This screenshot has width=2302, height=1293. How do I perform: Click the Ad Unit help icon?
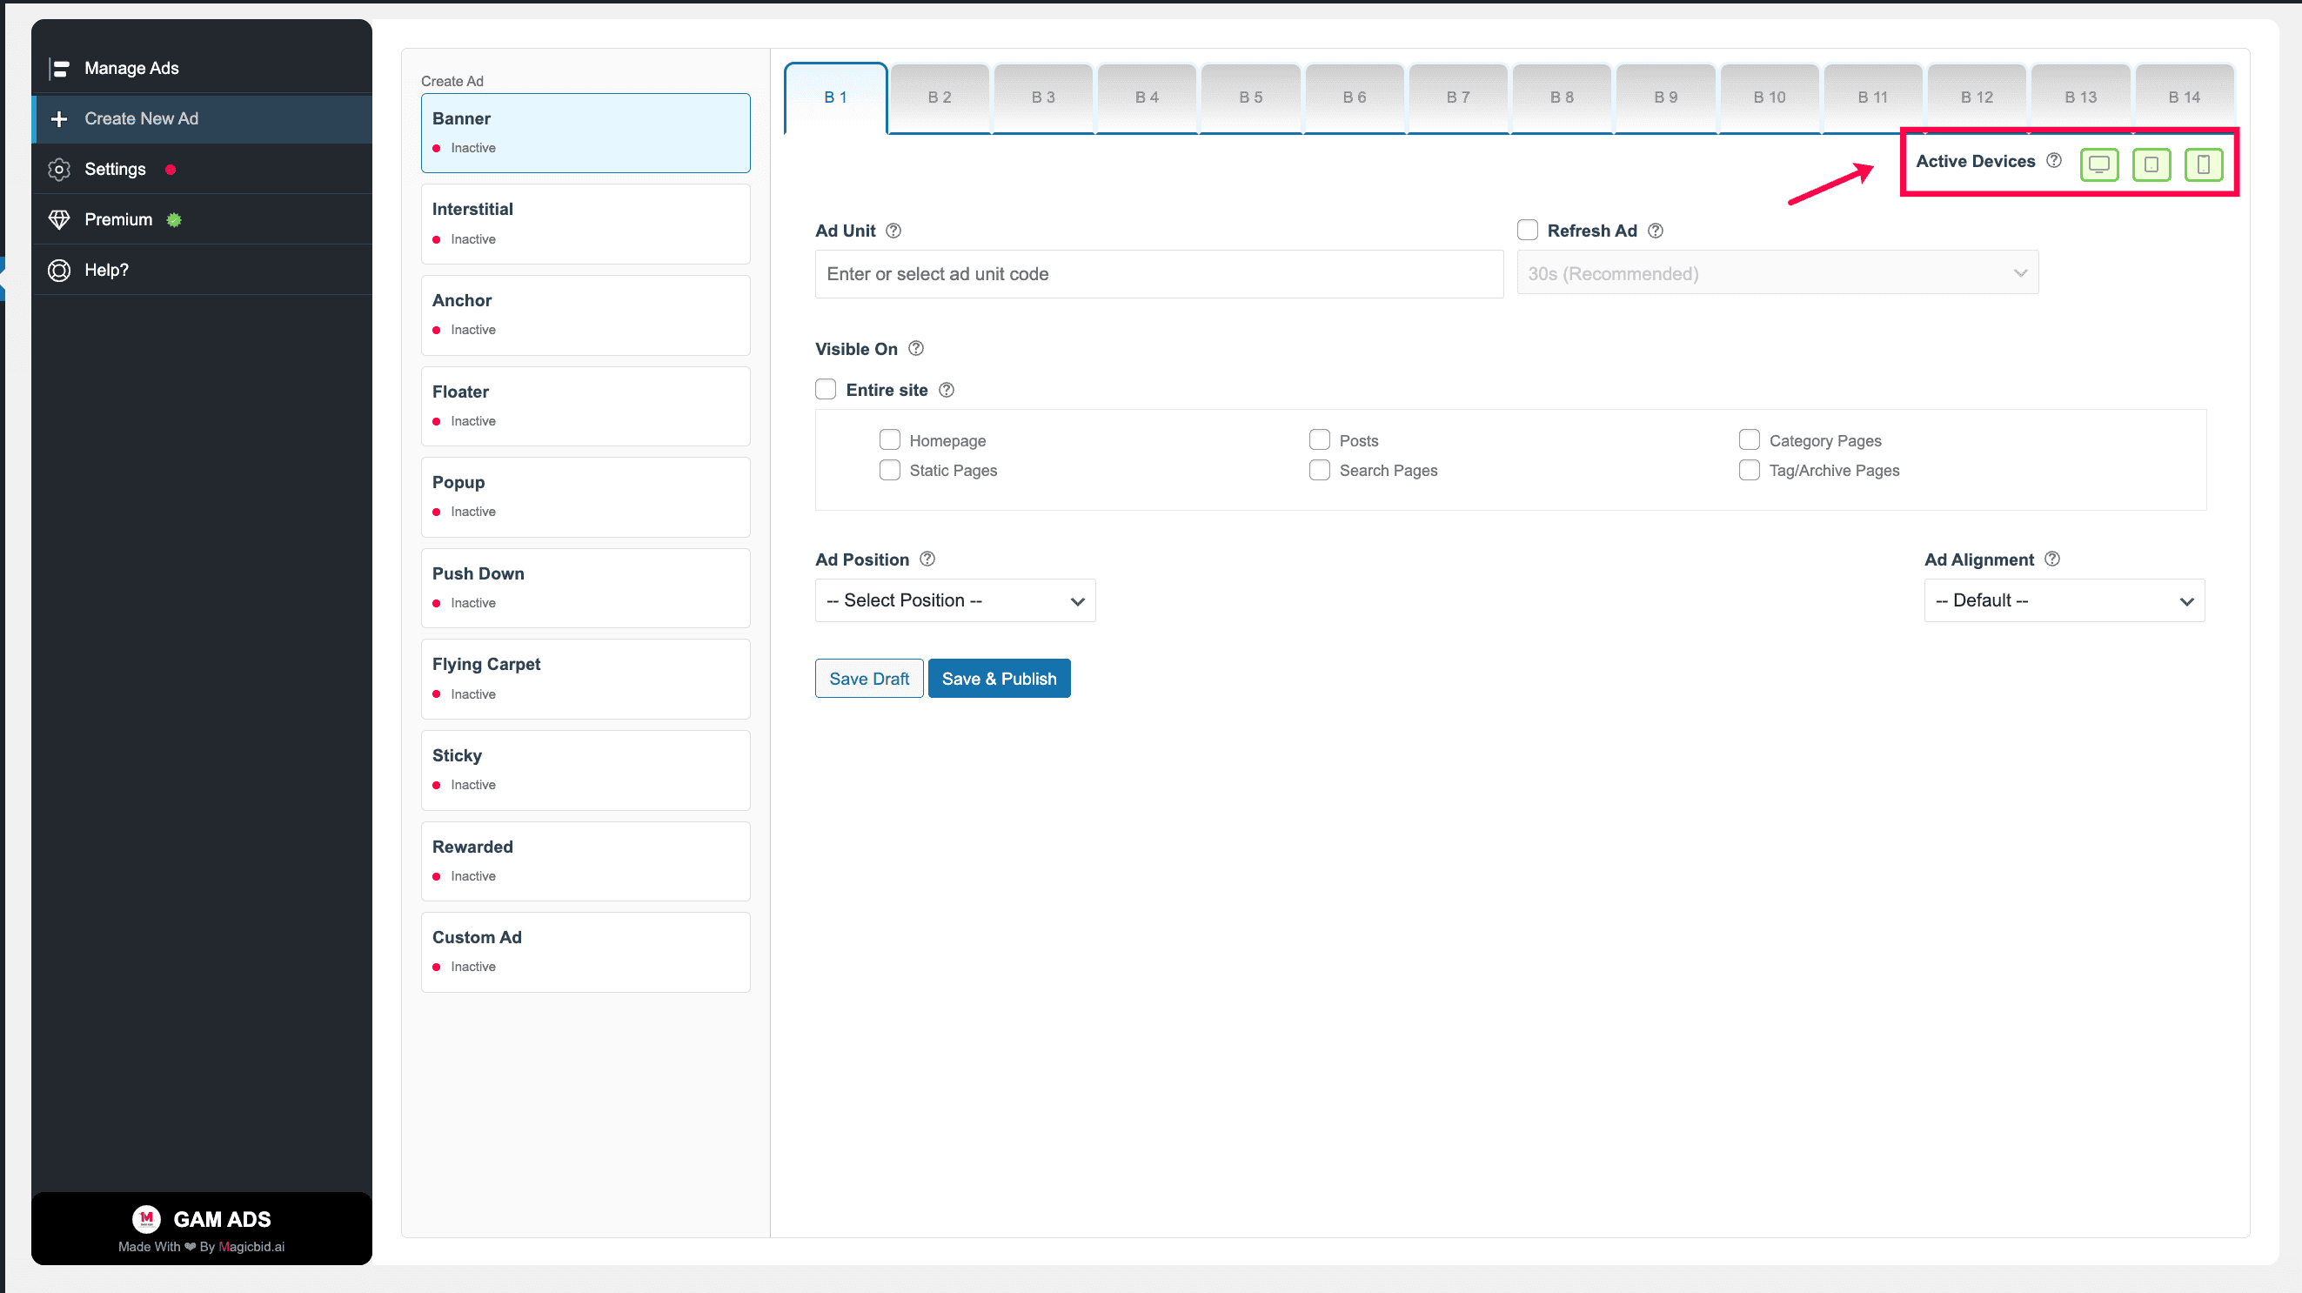coord(893,231)
